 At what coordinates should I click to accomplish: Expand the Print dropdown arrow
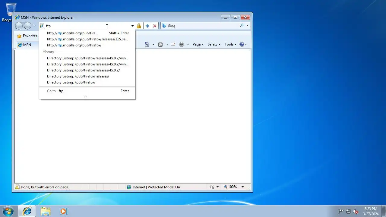click(x=188, y=44)
